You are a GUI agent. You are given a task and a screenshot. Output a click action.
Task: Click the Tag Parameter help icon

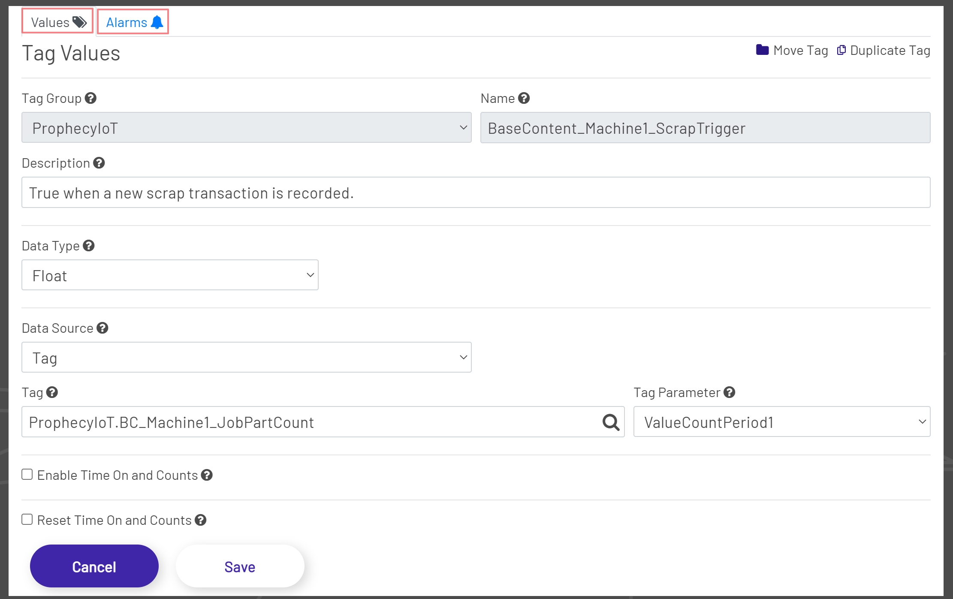[729, 392]
